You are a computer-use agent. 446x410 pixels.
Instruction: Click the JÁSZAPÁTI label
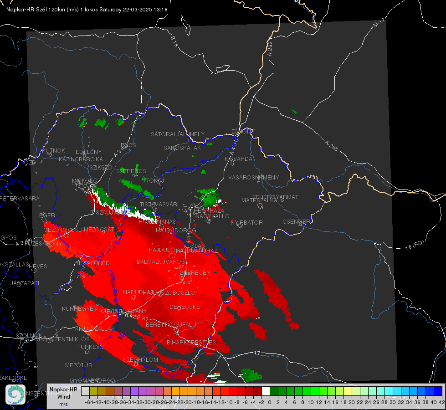tap(25, 283)
